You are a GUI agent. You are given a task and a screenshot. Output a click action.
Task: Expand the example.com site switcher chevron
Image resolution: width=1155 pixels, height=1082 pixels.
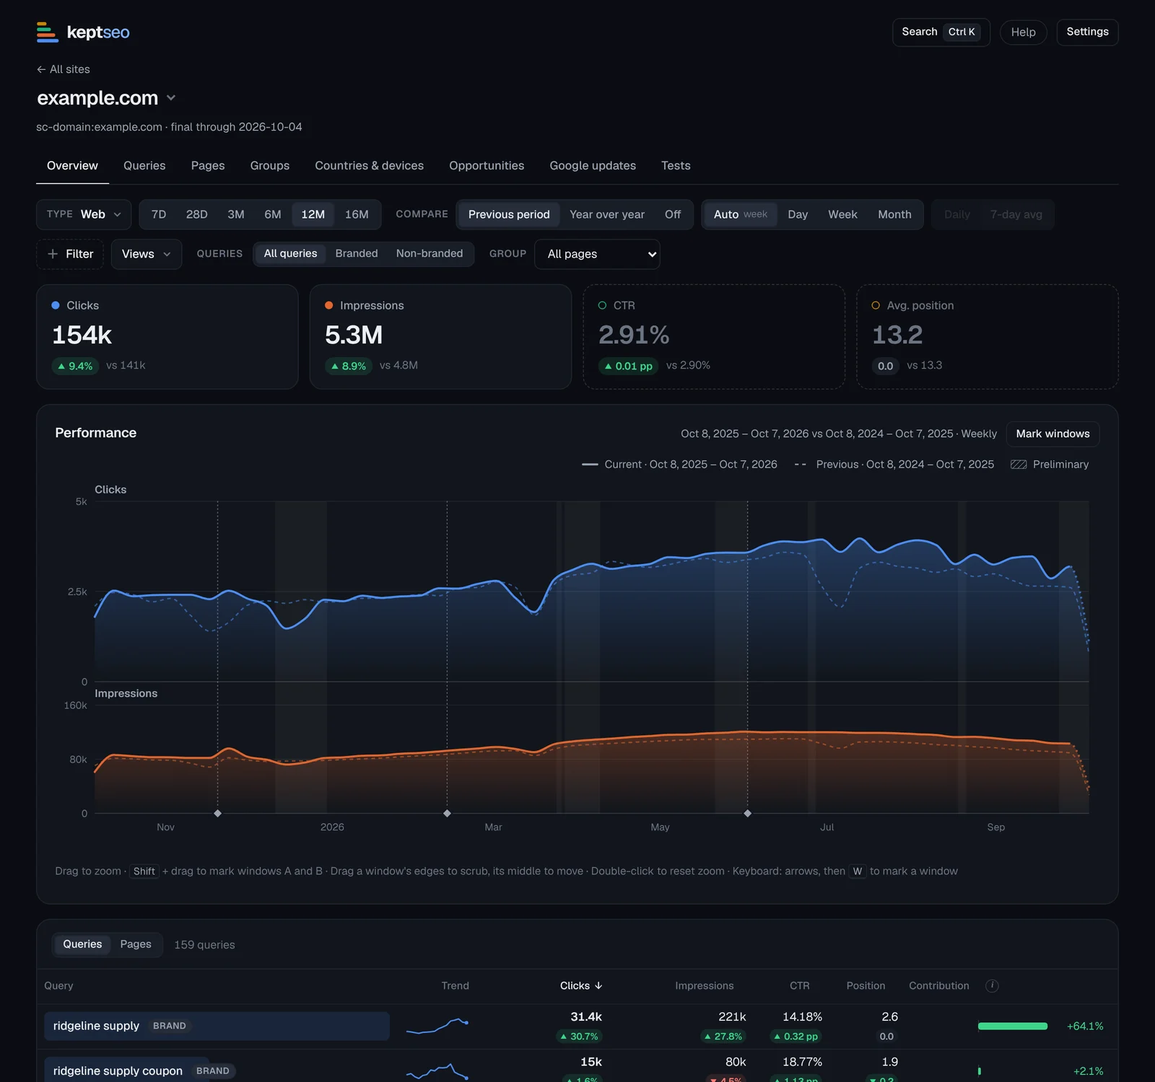171,97
